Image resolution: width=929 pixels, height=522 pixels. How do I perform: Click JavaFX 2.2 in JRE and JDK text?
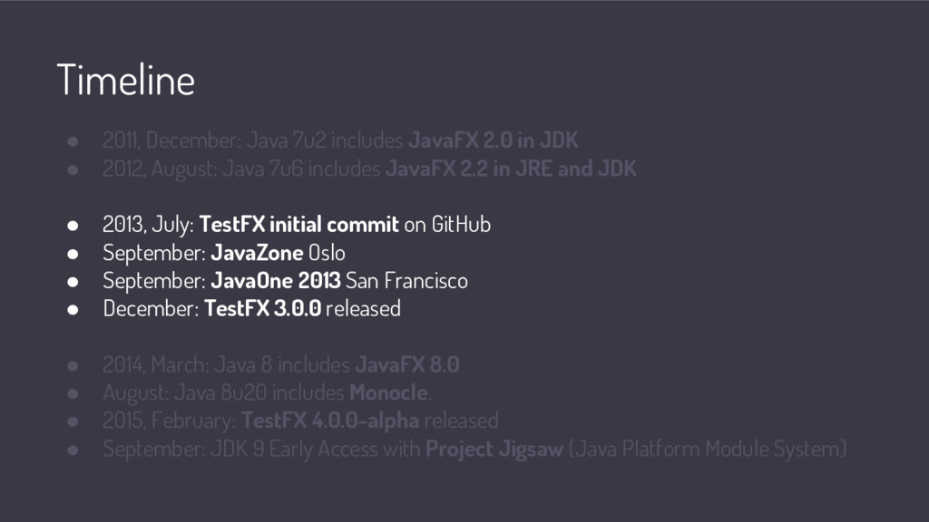click(x=511, y=169)
